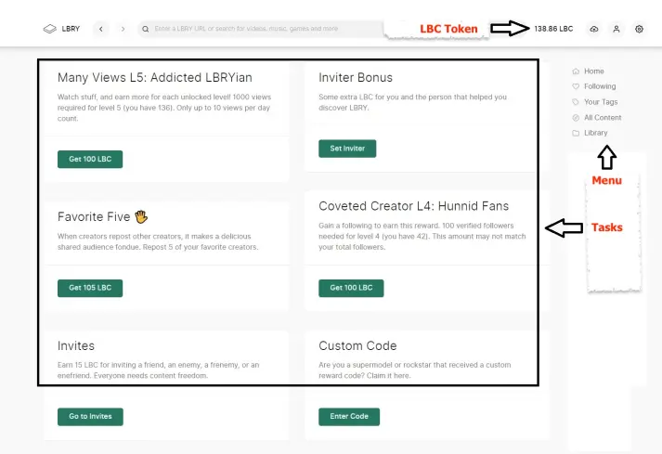Click the 'Earn 15 LBC for inviting' description
The width and height of the screenshot is (662, 454).
(159, 370)
